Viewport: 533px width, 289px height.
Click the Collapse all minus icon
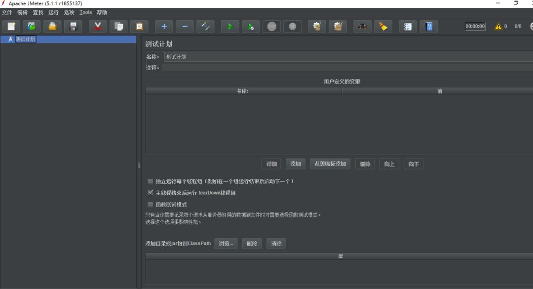(185, 27)
